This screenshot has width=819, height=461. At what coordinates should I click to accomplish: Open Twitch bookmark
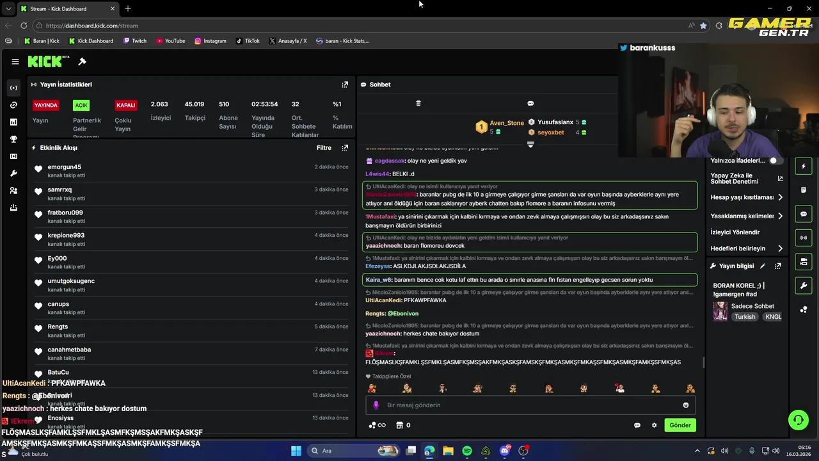[134, 41]
